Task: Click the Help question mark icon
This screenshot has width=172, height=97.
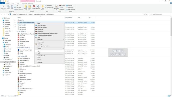Action: [171, 3]
